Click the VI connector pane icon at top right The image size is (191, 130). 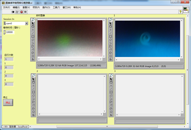click(186, 10)
